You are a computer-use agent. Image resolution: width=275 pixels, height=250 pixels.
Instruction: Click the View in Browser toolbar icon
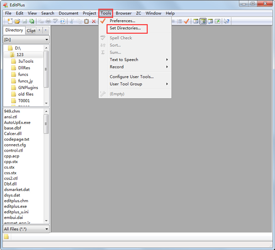62,22
